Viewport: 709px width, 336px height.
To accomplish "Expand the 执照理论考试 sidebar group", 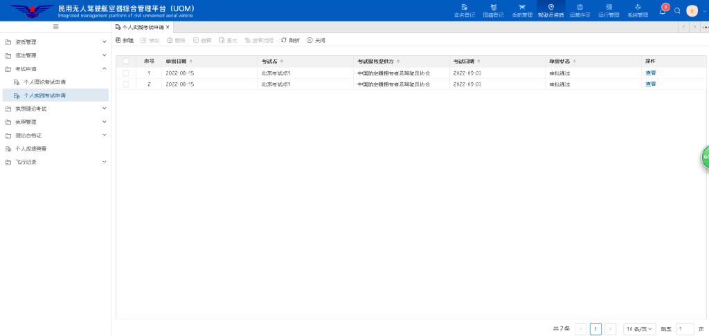I will point(55,109).
